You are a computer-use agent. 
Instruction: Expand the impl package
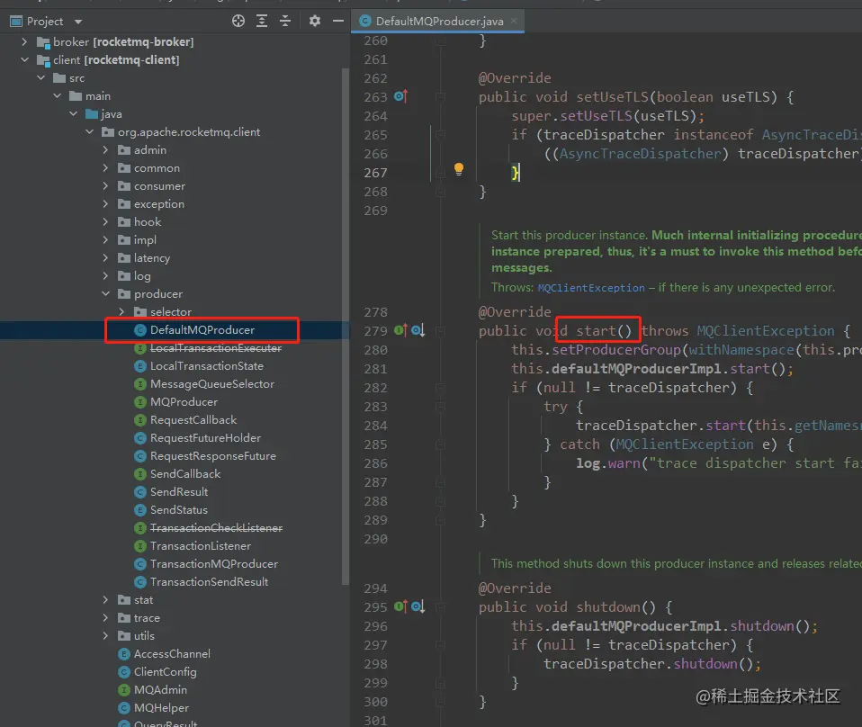(105, 239)
